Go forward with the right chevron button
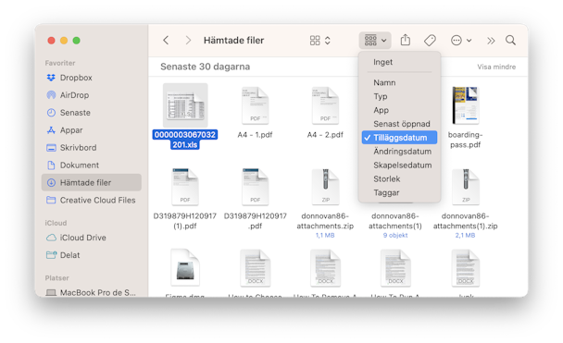 pyautogui.click(x=188, y=41)
